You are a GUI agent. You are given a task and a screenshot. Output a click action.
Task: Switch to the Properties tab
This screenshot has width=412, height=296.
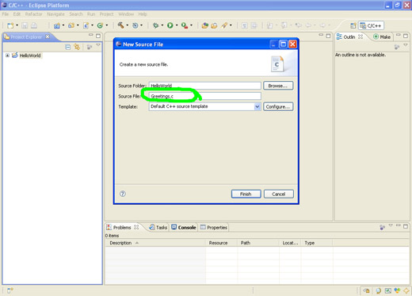[214, 228]
